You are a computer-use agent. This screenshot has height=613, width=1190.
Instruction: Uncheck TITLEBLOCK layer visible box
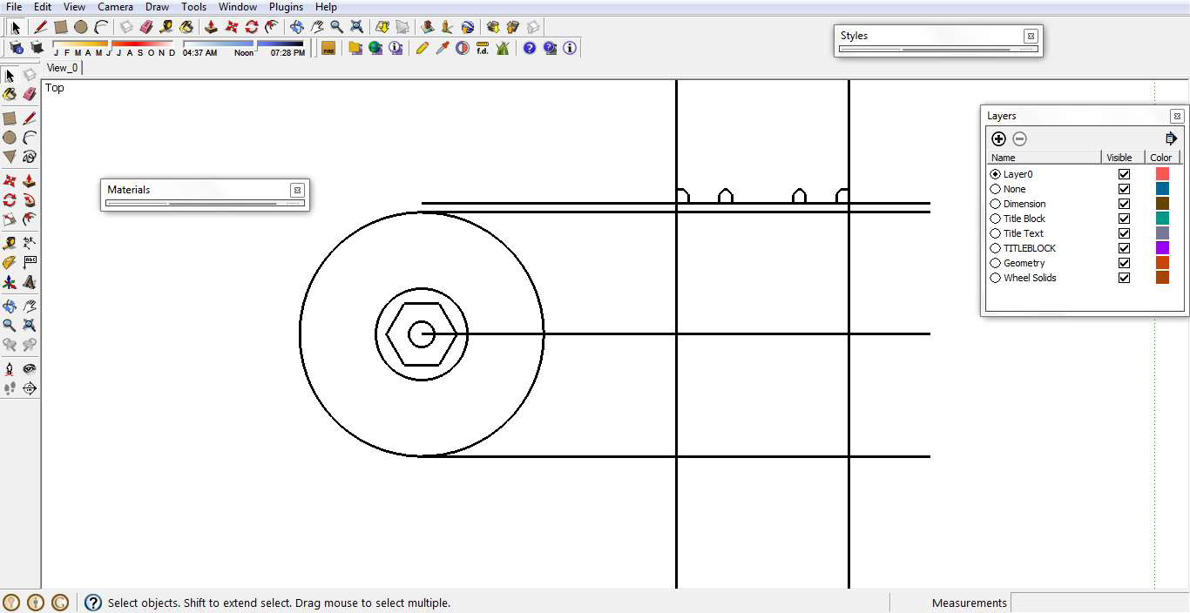1124,248
